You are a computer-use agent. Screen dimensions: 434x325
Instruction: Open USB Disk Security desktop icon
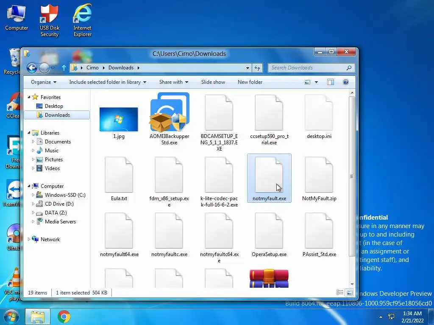[x=49, y=20]
